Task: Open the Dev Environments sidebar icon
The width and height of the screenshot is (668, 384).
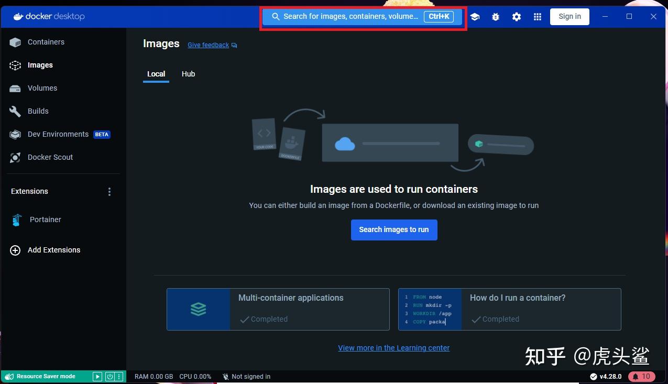Action: [x=15, y=134]
